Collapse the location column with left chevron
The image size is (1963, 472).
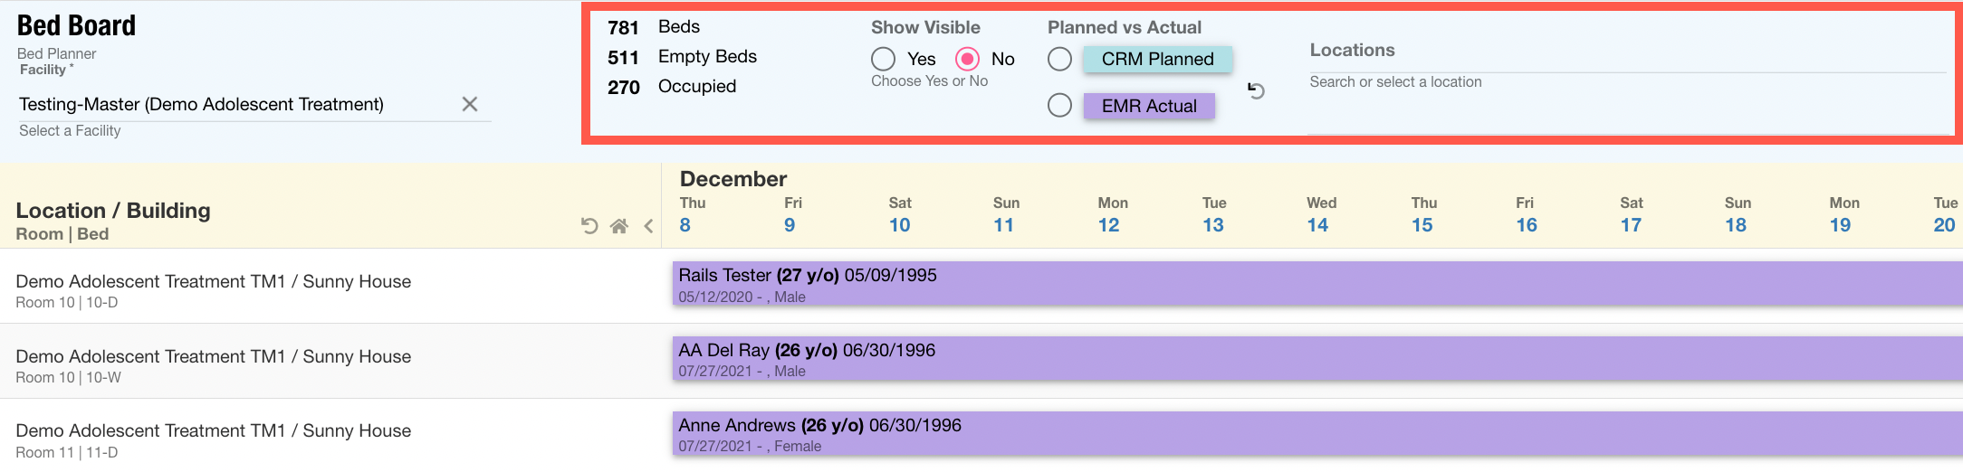click(648, 226)
